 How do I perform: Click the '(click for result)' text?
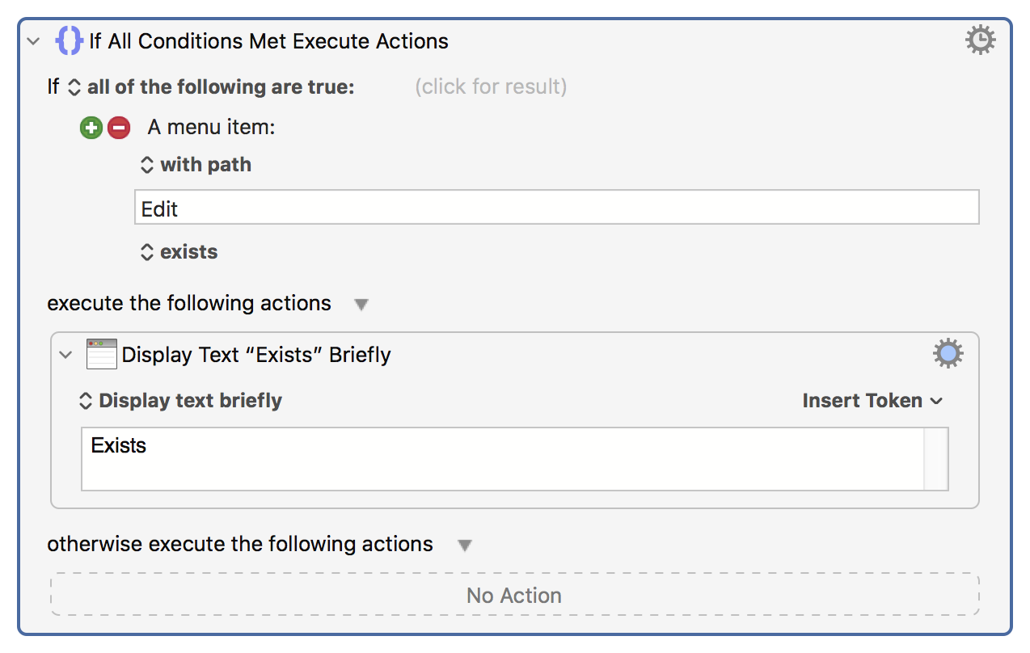491,86
